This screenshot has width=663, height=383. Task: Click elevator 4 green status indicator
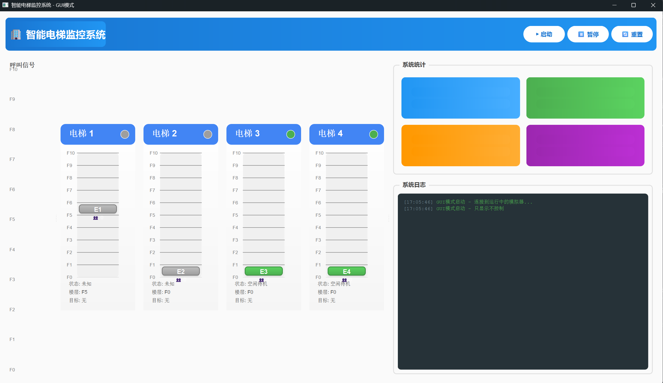[374, 134]
